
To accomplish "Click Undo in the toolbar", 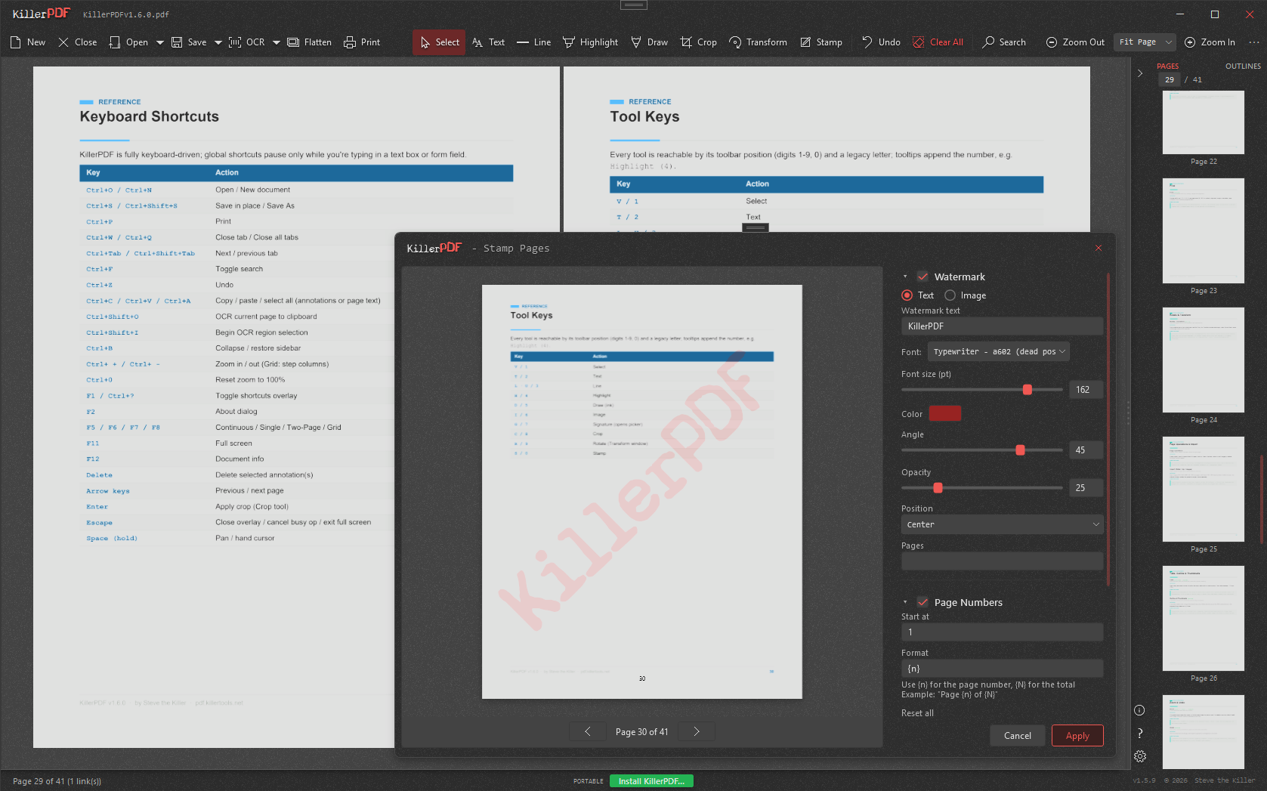I will click(881, 42).
